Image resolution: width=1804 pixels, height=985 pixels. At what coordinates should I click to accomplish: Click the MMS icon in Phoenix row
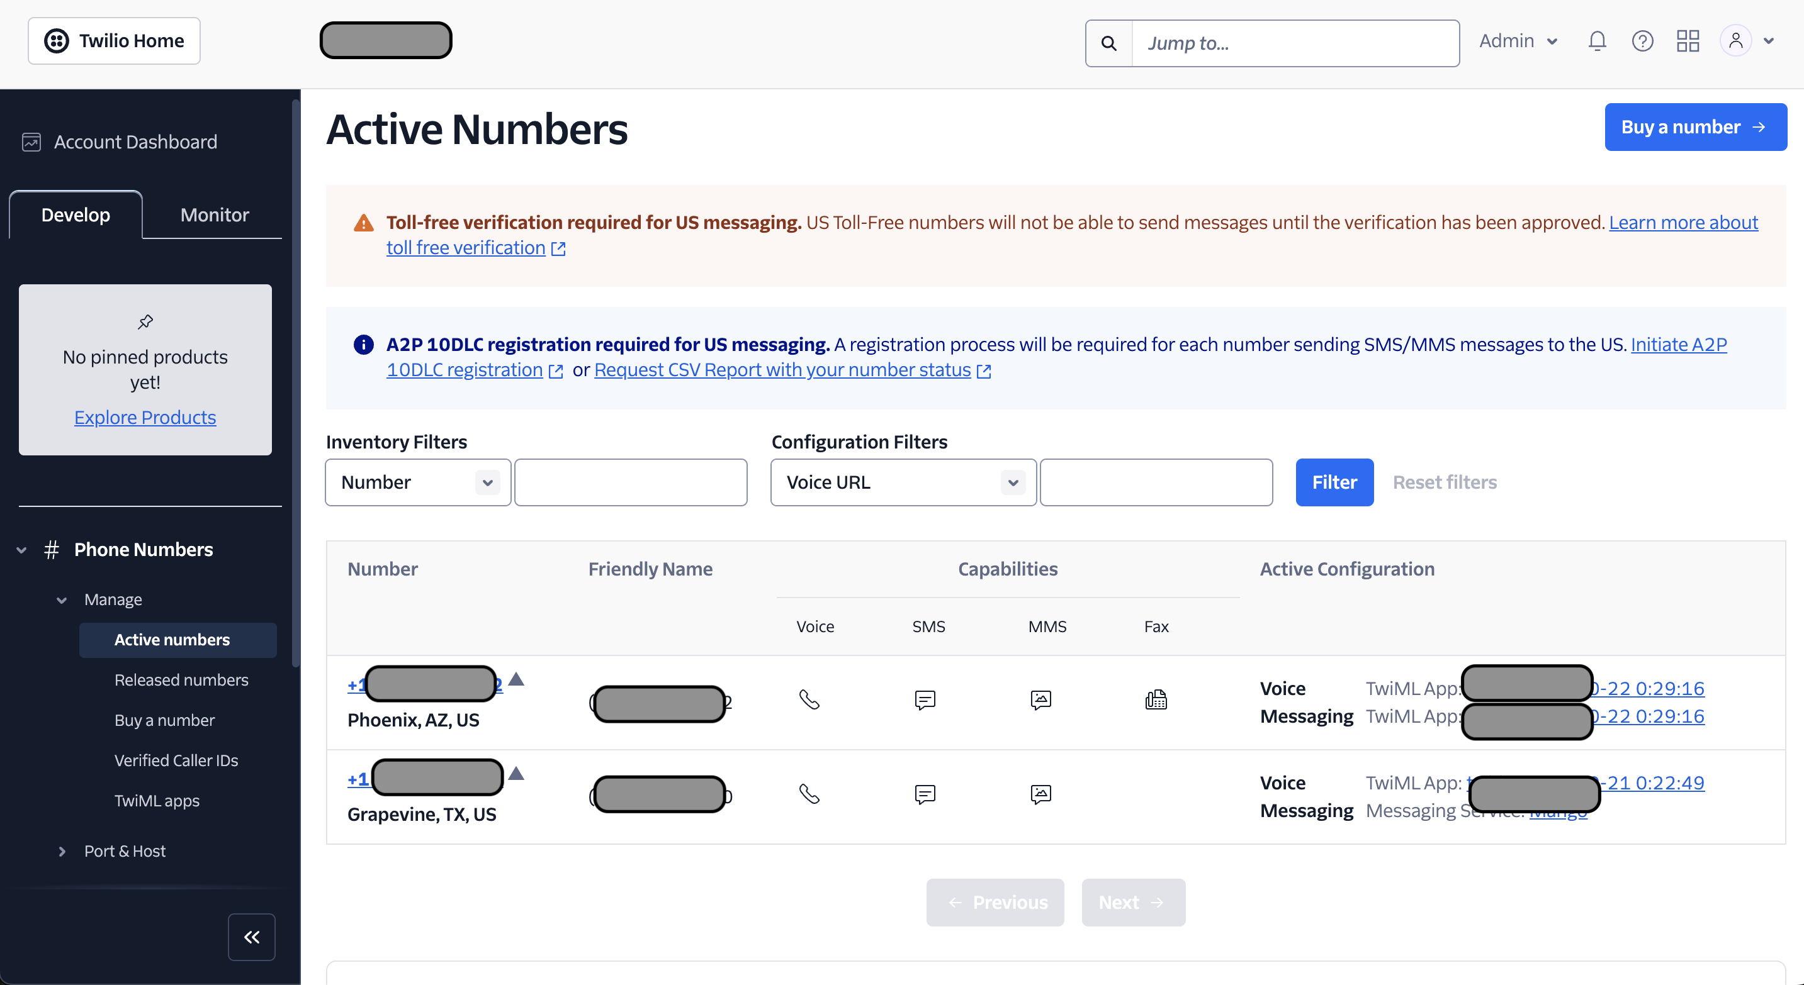(1040, 699)
